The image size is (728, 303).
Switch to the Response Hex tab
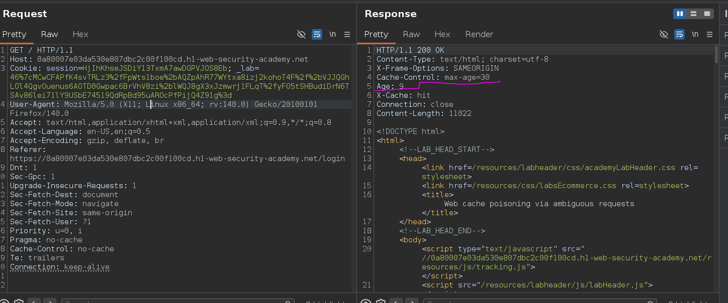tap(442, 35)
